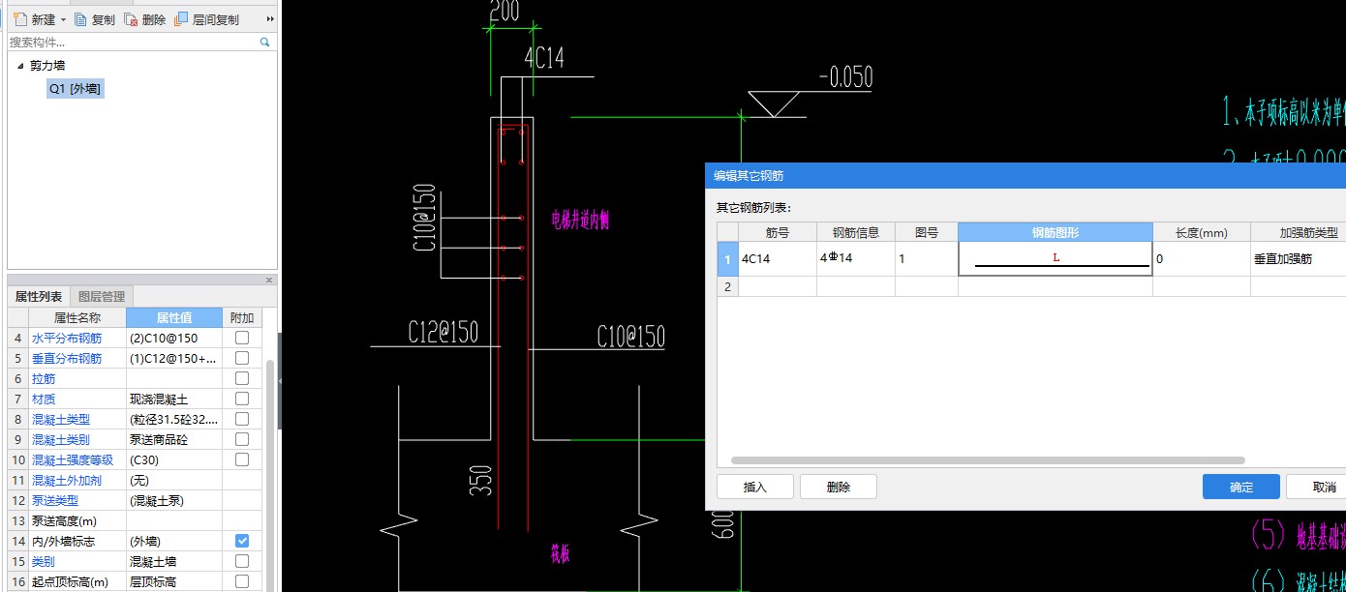Click 长度(mm) cell value 0
The width and height of the screenshot is (1346, 592).
point(1202,258)
